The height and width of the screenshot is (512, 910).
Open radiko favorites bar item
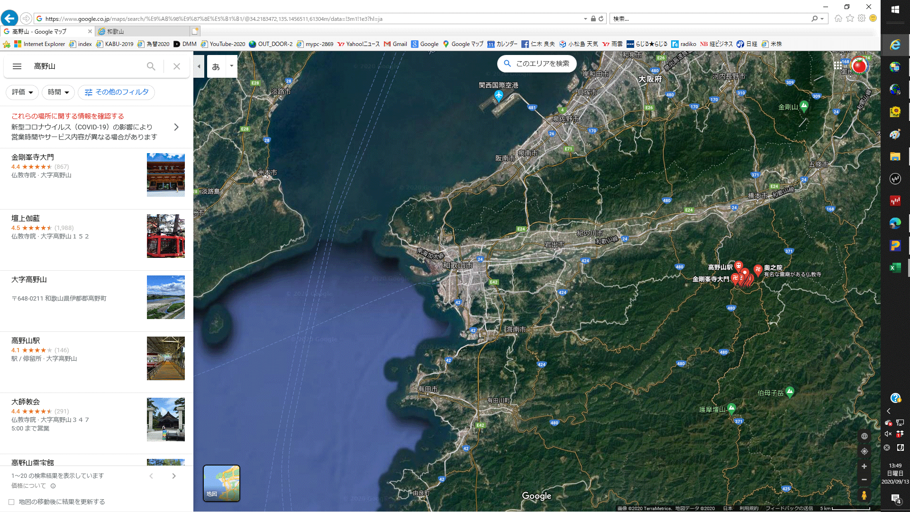(683, 44)
